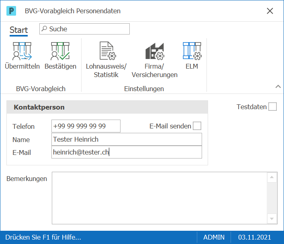This screenshot has width=284, height=244.
Task: Click the Bemerkungen label
Action: [27, 179]
